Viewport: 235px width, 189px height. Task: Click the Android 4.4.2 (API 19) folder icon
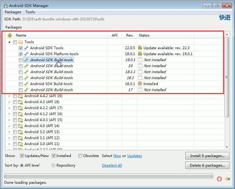pyautogui.click(x=20, y=96)
